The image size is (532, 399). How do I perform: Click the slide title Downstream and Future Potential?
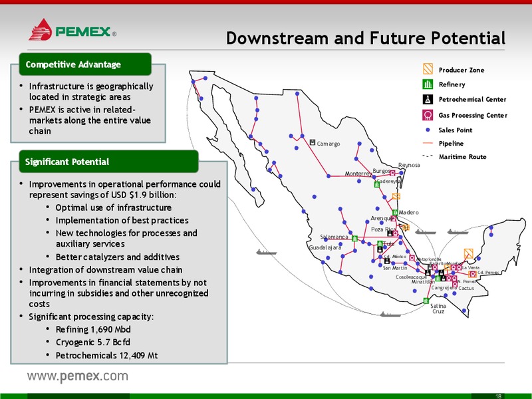pyautogui.click(x=366, y=38)
